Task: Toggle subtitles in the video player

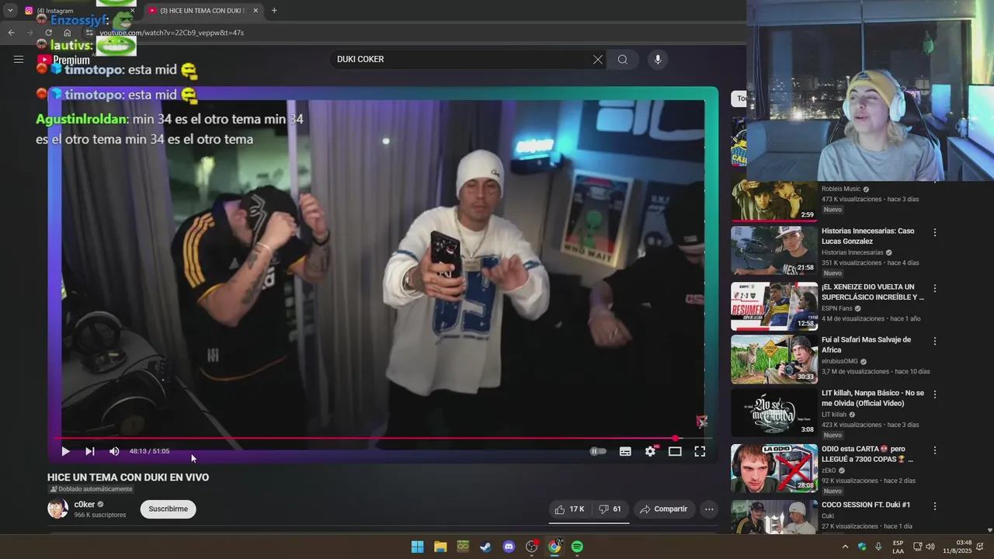Action: click(625, 451)
